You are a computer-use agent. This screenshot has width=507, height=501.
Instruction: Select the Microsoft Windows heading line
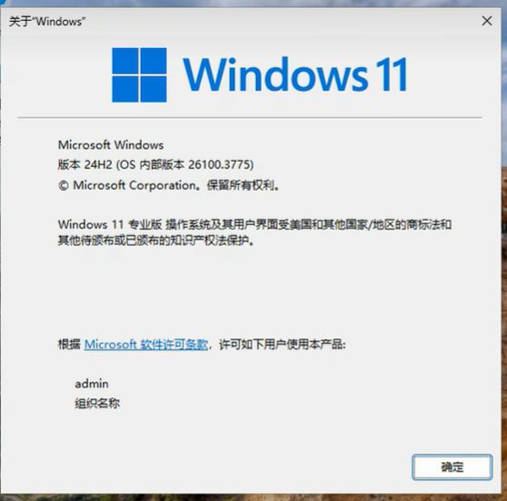click(111, 145)
